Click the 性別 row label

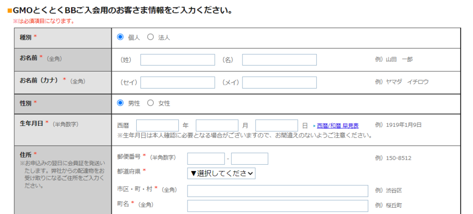point(26,103)
